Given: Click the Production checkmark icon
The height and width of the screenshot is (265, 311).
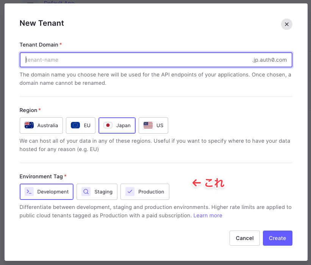Looking at the screenshot, I should (x=130, y=192).
